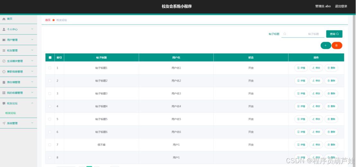Click the orange trash bulk delete button
Screen dimensions: 356x167
coord(337,45)
